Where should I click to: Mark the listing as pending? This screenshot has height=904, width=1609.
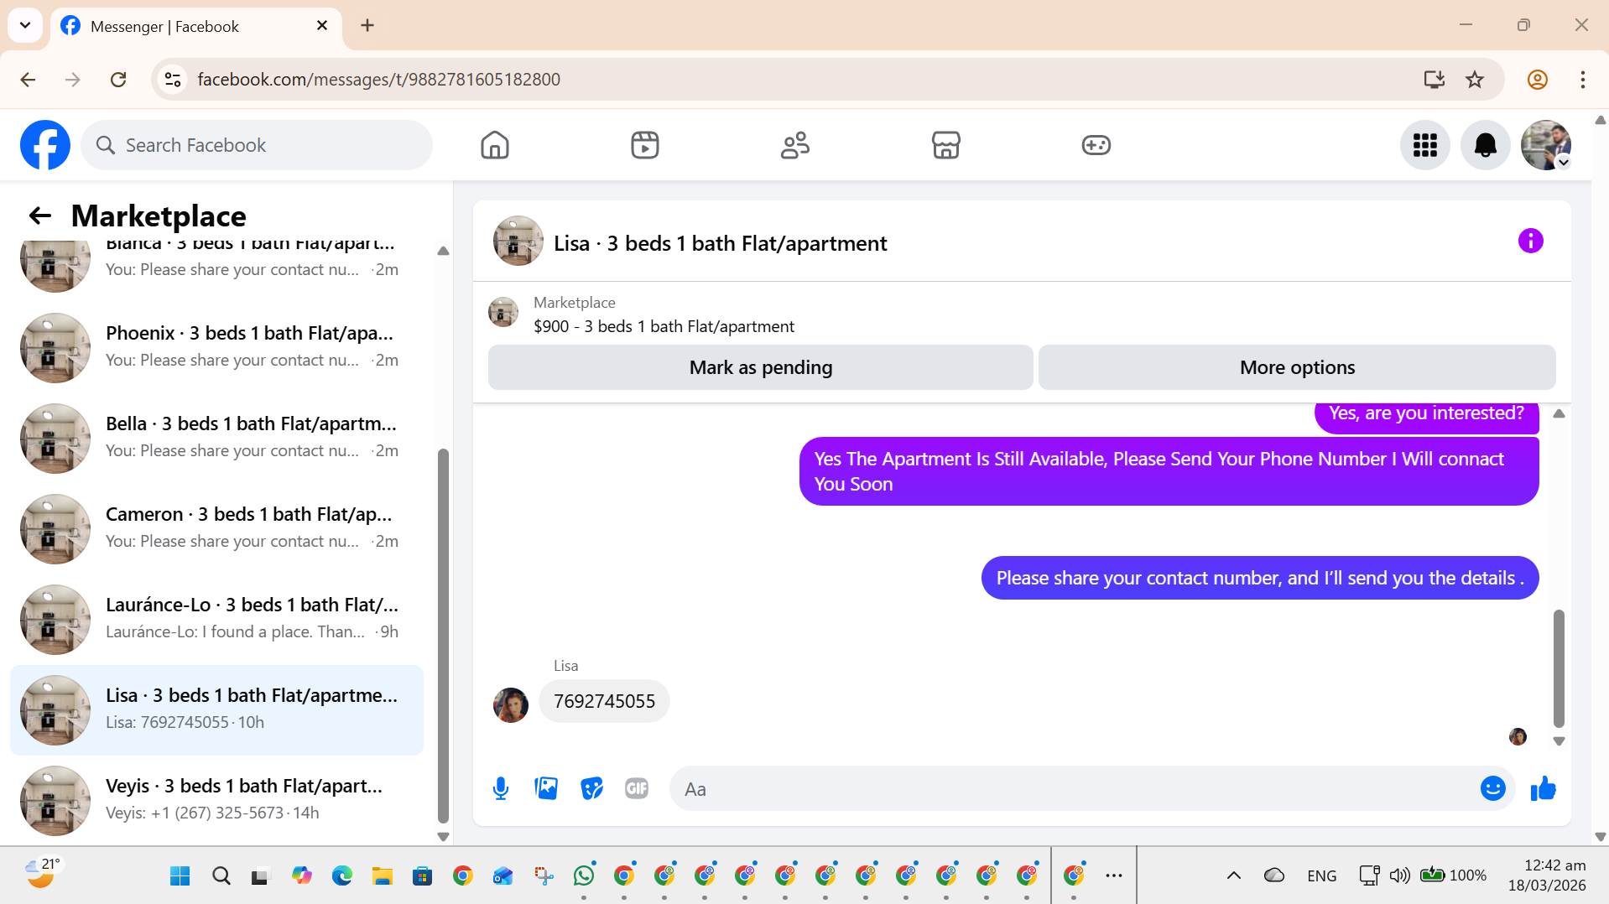coord(760,367)
